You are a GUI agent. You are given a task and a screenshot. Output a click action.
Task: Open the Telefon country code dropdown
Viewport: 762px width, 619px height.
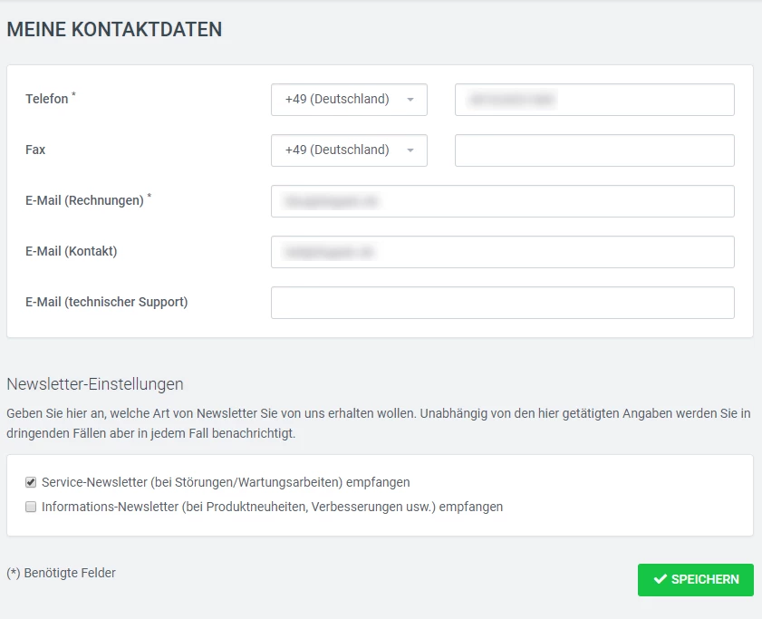[x=337, y=100]
